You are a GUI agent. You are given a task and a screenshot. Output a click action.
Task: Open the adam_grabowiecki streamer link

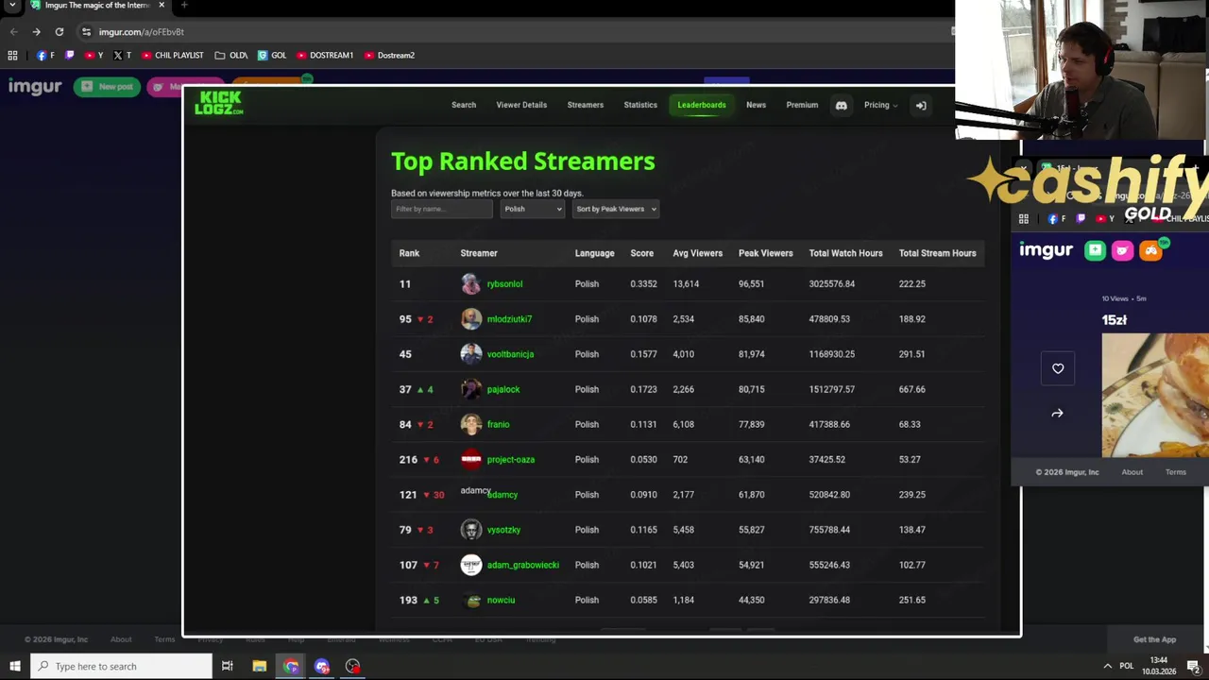coord(523,565)
